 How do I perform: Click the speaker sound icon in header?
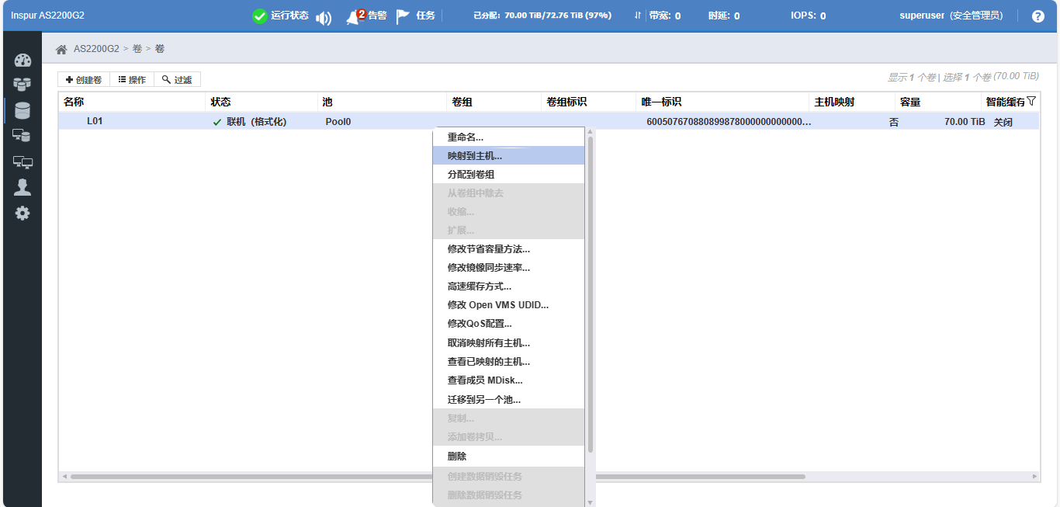click(x=324, y=17)
